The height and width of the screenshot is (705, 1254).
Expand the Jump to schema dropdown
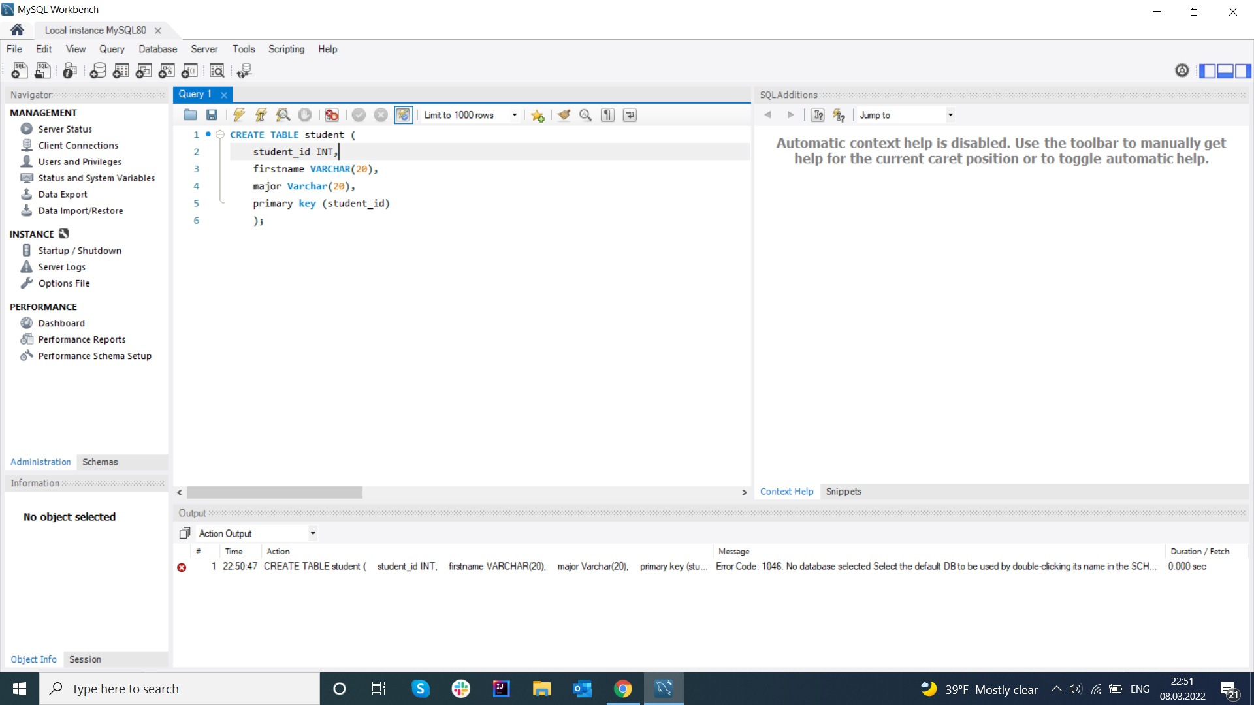coord(952,114)
